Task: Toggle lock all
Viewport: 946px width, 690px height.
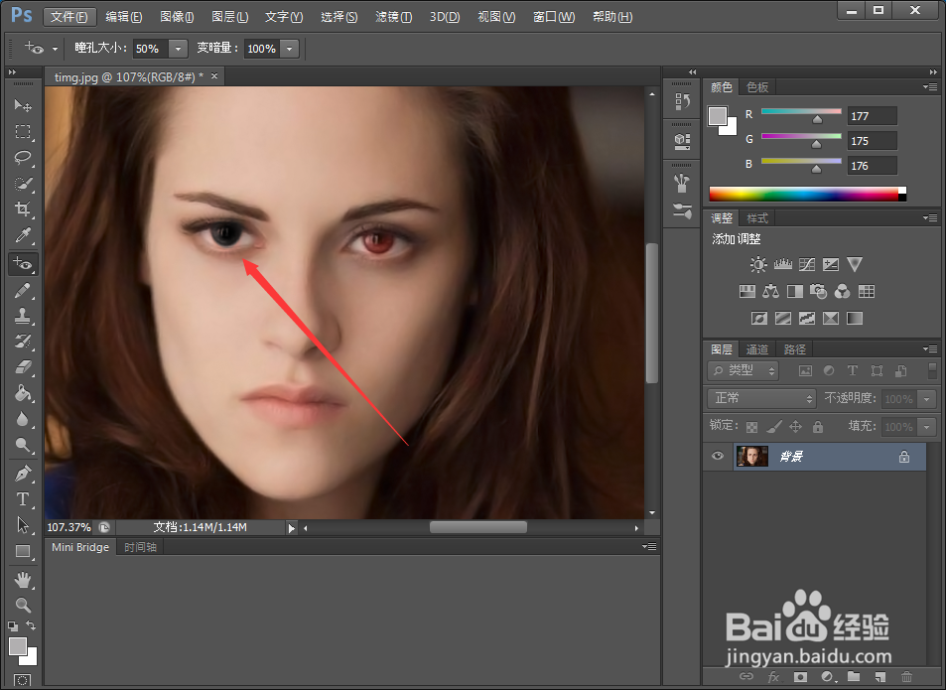Action: (x=818, y=427)
